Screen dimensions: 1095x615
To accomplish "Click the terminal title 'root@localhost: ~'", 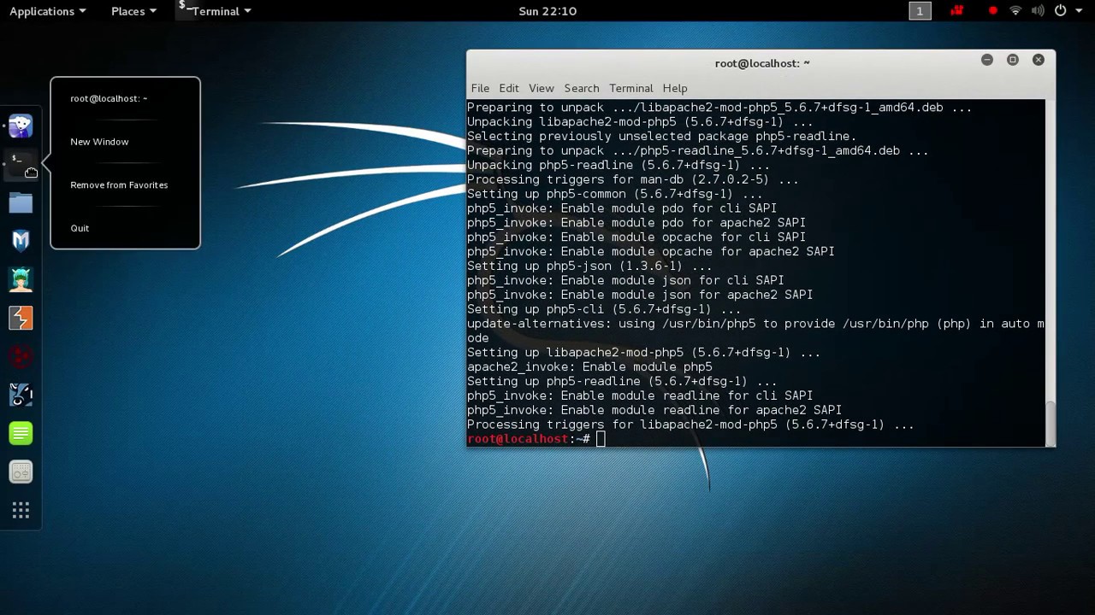I will point(762,63).
